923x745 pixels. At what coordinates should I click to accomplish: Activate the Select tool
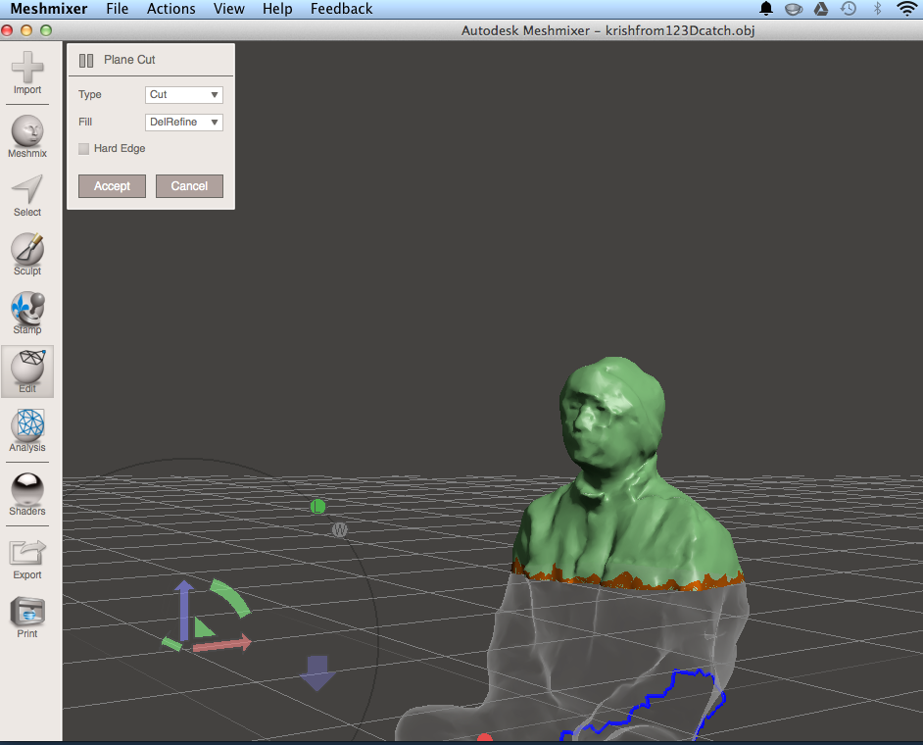point(27,195)
